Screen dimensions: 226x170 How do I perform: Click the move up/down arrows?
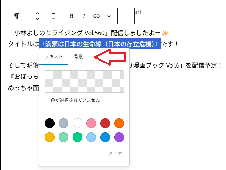(37, 16)
